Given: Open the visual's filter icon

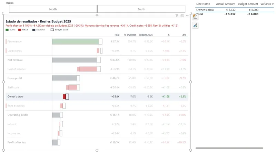Looking at the screenshot, I should coord(177,16).
